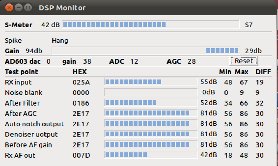
Task: Click the Before AF gain level bar
Action: click(x=151, y=144)
